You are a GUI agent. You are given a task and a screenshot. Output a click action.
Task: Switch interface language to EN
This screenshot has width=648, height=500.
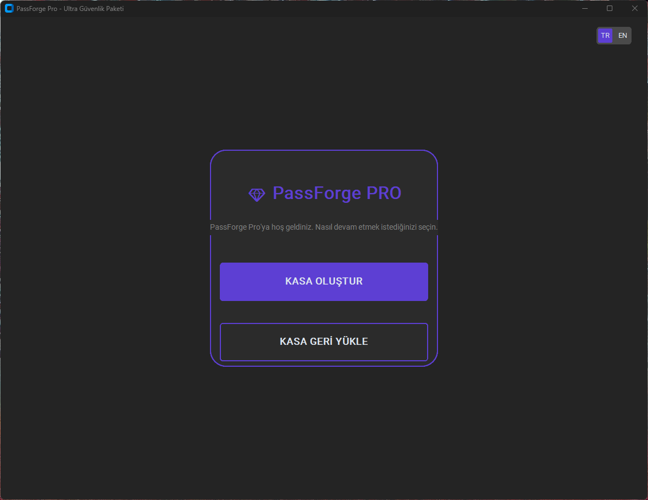click(623, 36)
